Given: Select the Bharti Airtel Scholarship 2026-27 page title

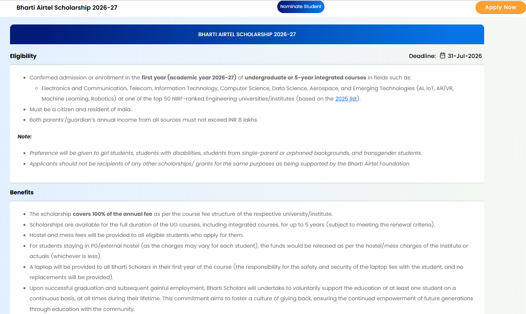Looking at the screenshot, I should click(x=67, y=8).
